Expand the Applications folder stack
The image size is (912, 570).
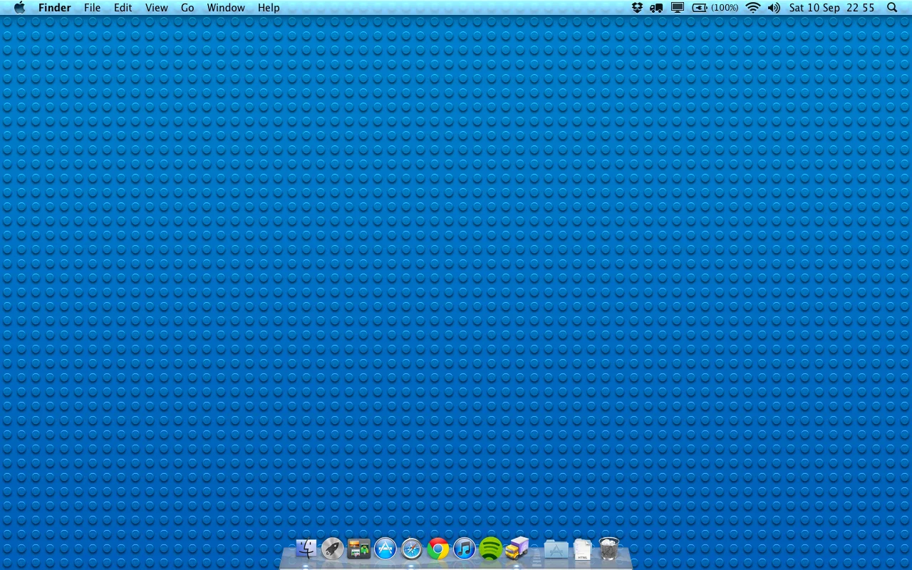pyautogui.click(x=556, y=549)
